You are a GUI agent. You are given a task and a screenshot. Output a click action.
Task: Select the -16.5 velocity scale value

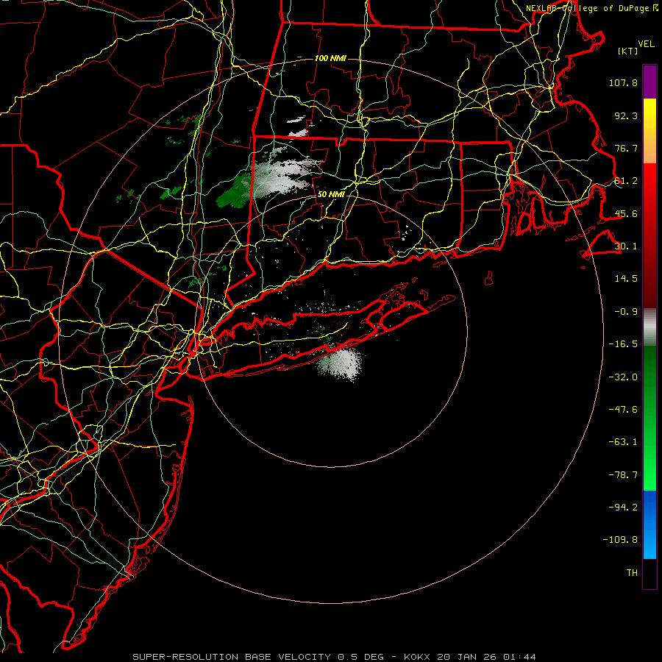coord(623,344)
